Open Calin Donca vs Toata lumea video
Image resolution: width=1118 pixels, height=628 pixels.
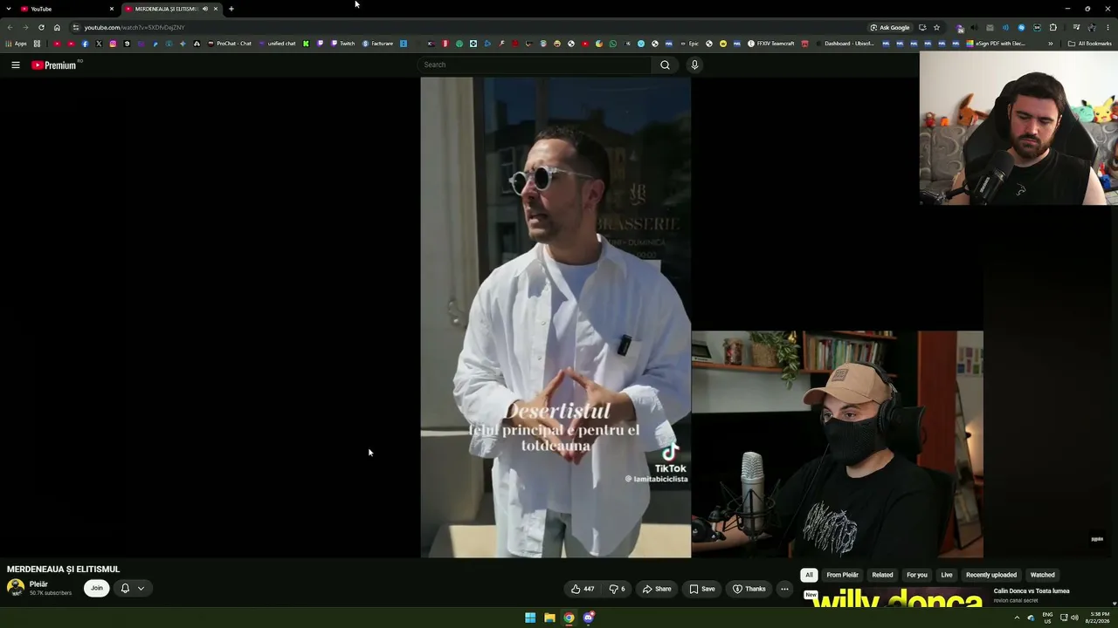point(1032,591)
